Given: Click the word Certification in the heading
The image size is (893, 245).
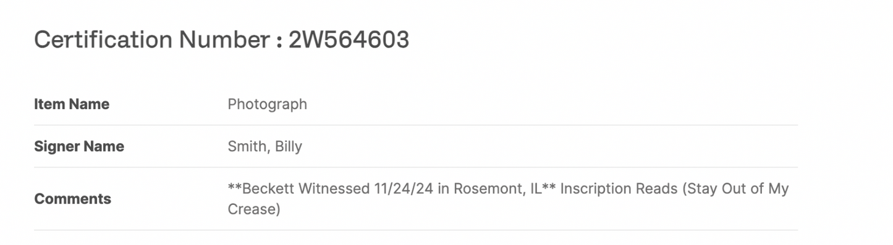Looking at the screenshot, I should tap(103, 40).
